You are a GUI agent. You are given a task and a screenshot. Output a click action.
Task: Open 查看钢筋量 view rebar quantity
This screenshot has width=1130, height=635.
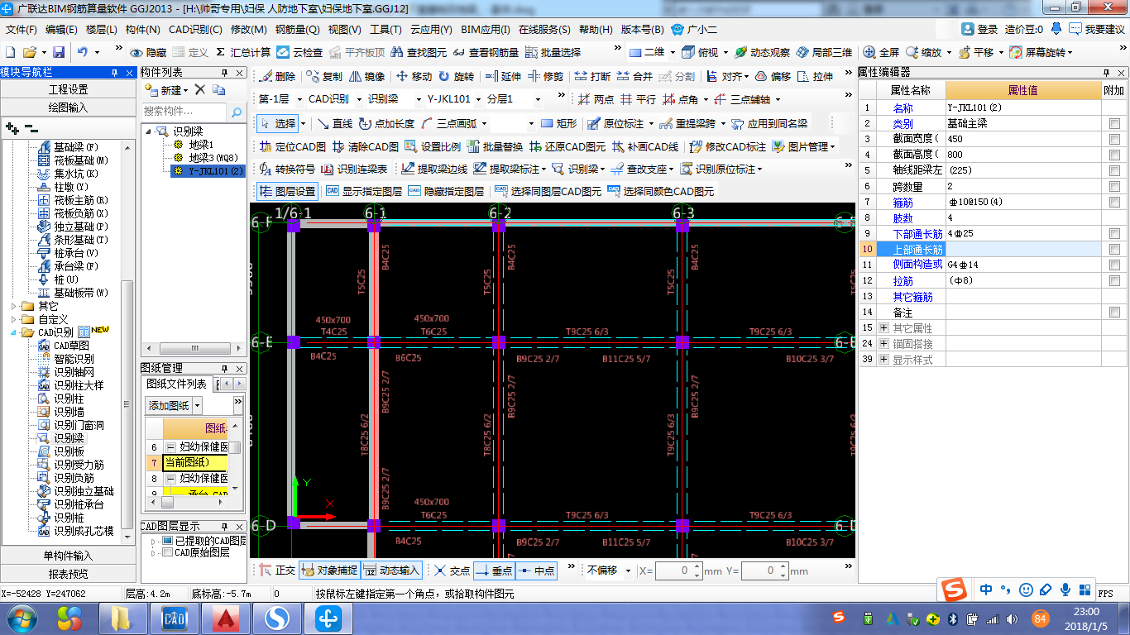tap(486, 52)
